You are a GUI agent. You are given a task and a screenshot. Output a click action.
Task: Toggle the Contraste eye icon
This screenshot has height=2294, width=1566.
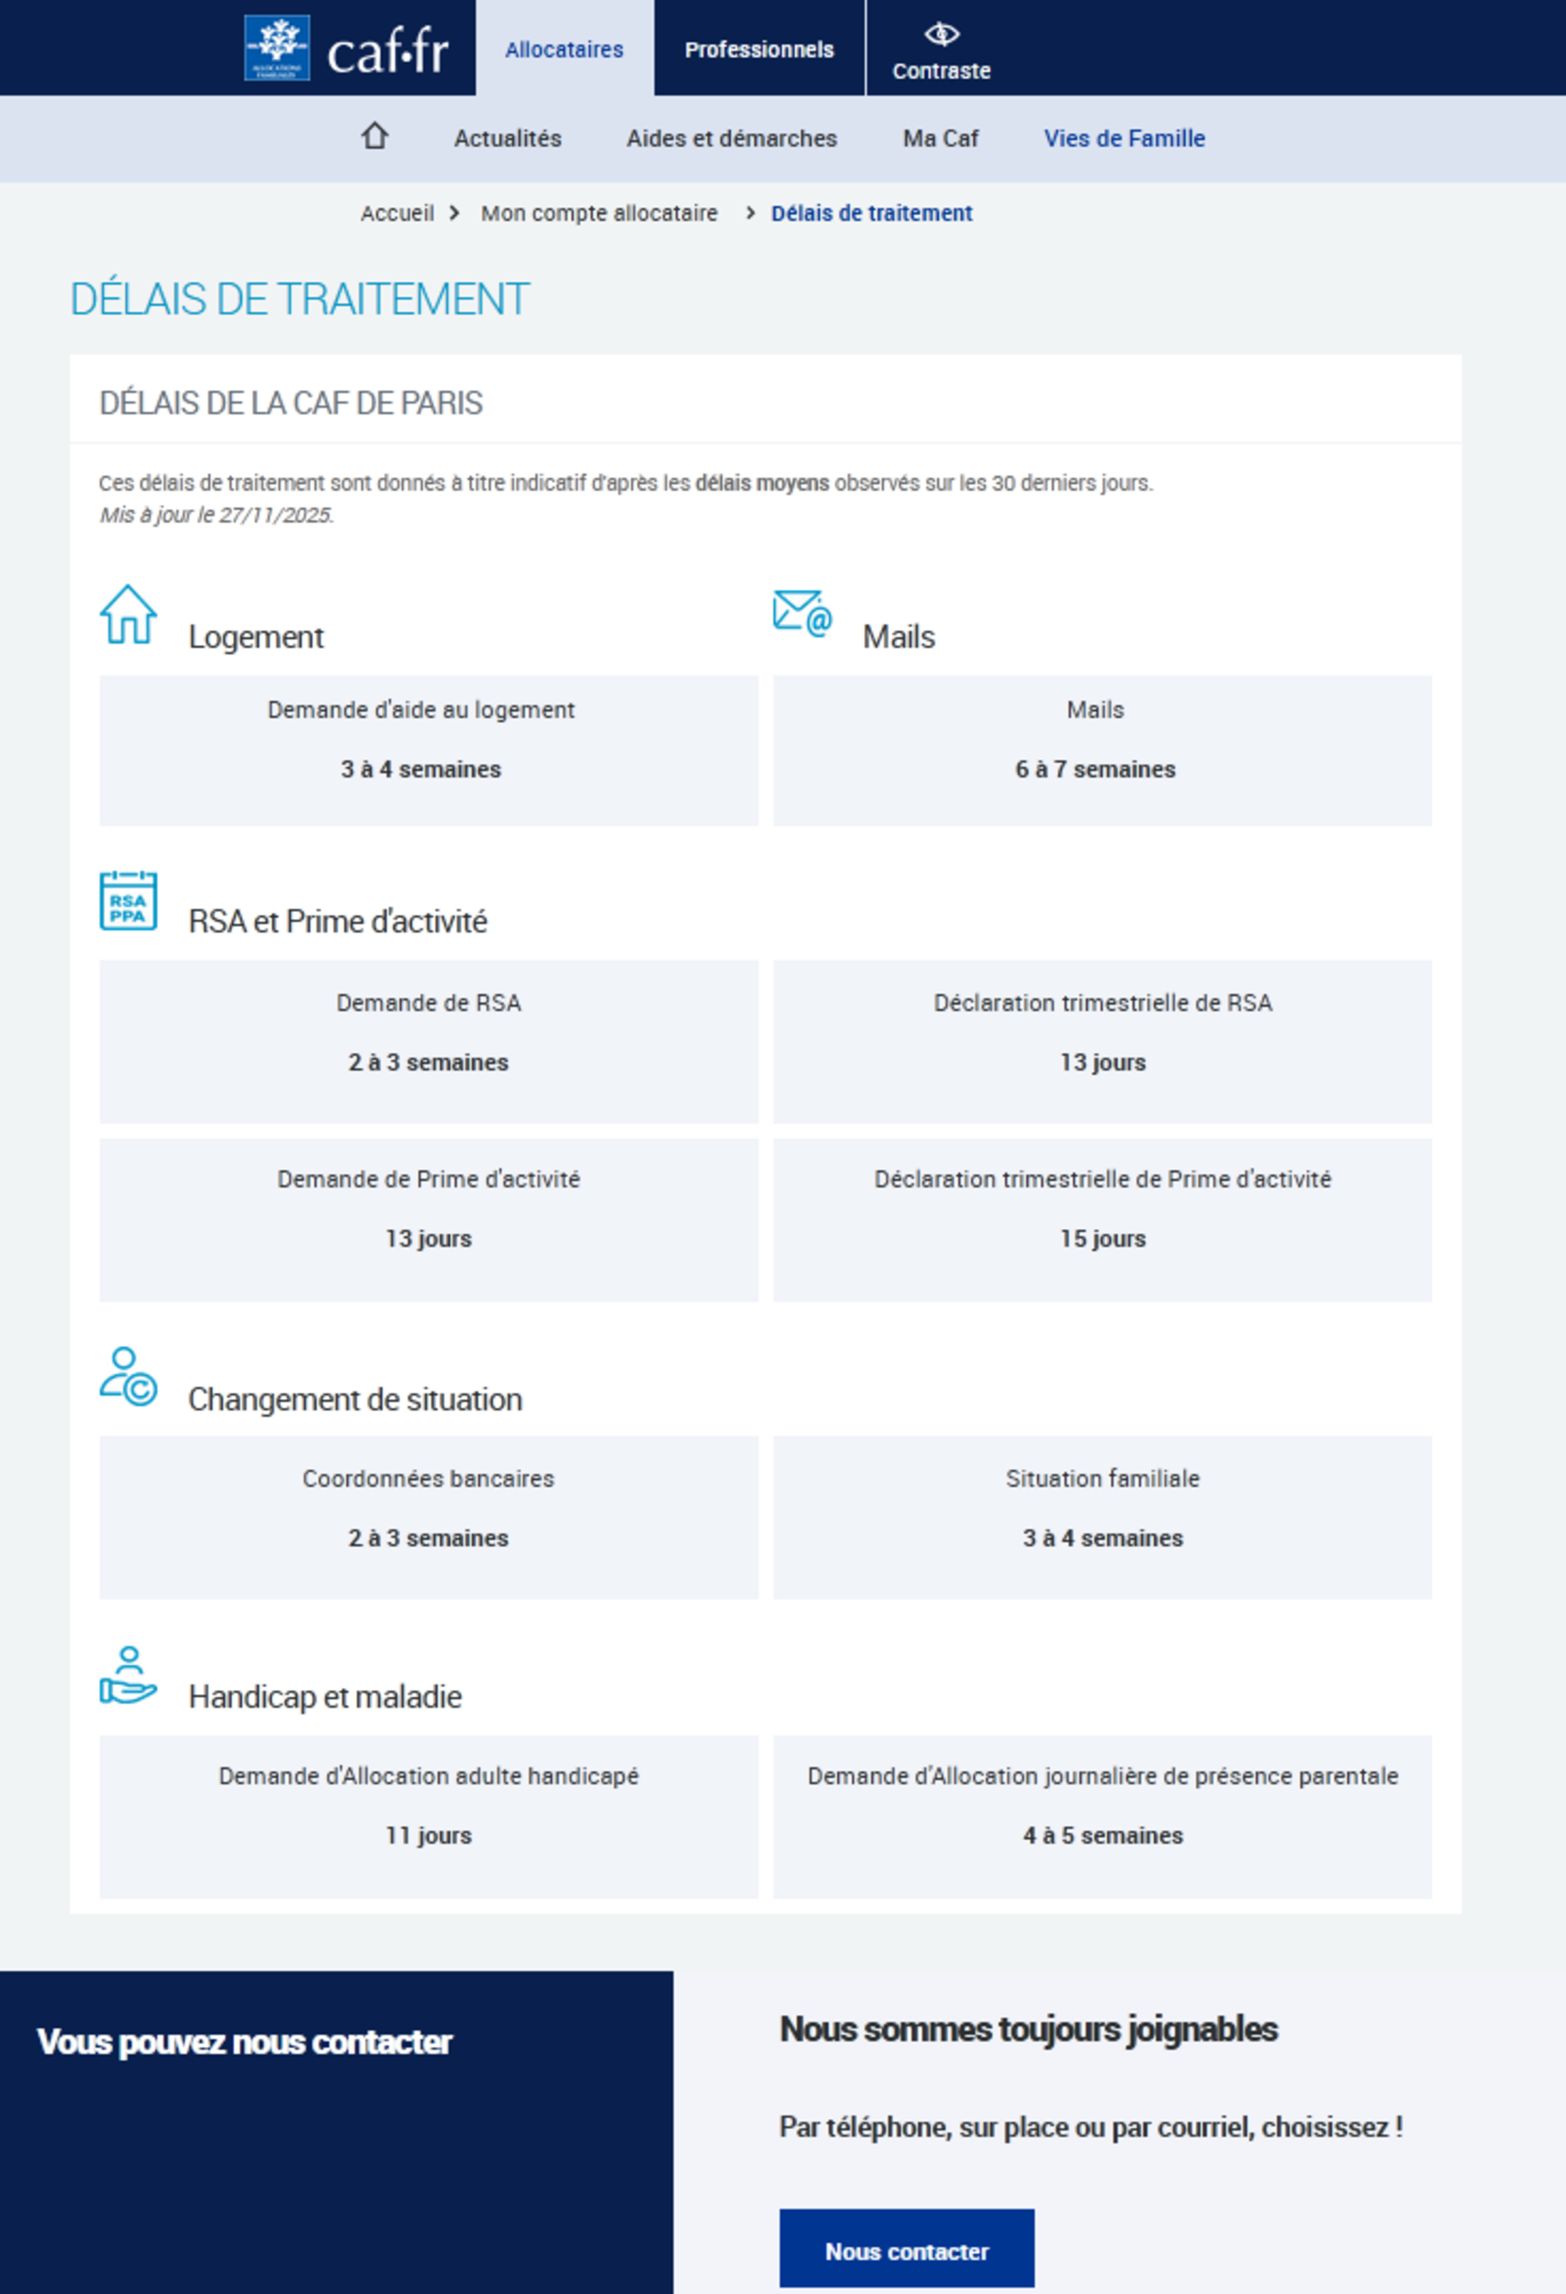[941, 35]
